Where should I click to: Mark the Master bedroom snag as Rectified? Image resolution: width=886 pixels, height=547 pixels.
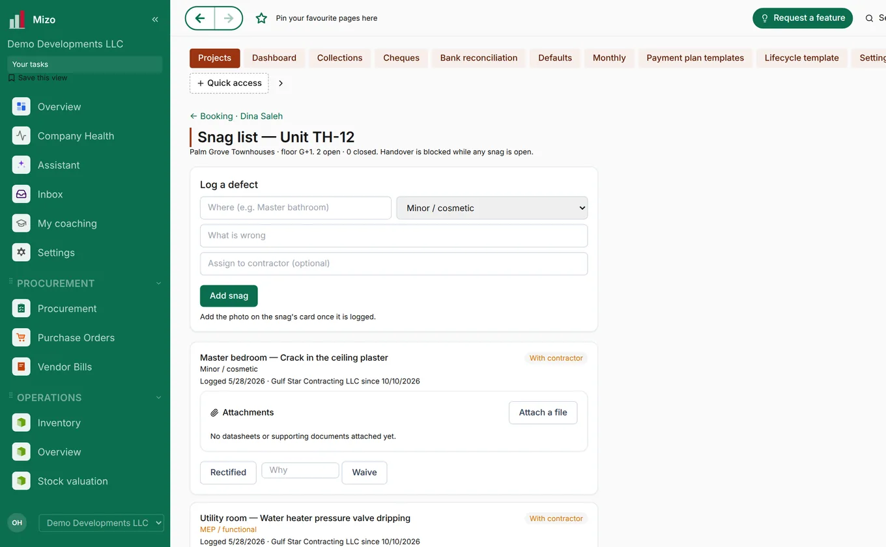point(228,472)
